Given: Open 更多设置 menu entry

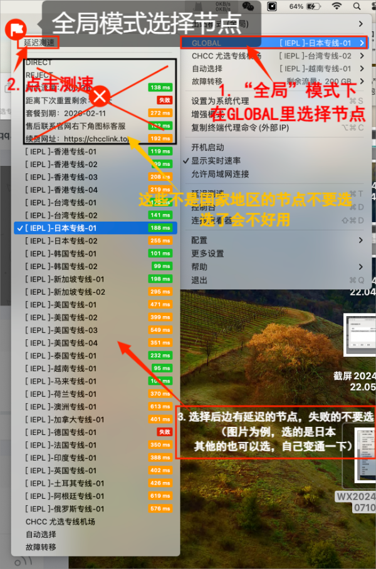Looking at the screenshot, I should pos(274,254).
